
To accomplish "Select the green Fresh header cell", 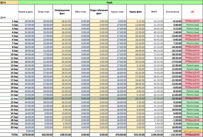I will (x=110, y=3).
